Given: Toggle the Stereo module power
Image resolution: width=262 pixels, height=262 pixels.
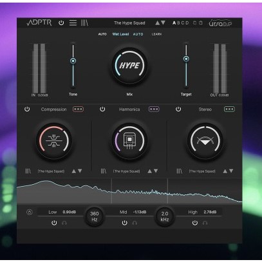Looking at the screenshot, I should [x=178, y=109].
